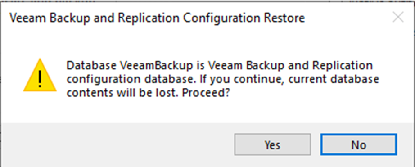Click the white area below warning icon
The image size is (415, 167).
coord(40,107)
